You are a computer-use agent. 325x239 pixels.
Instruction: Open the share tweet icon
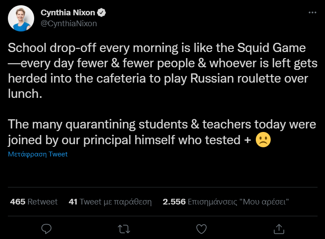click(279, 228)
